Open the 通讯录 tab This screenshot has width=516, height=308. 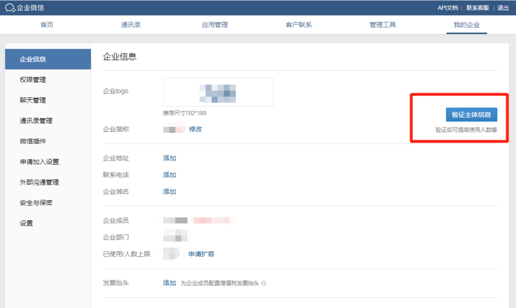tap(131, 25)
